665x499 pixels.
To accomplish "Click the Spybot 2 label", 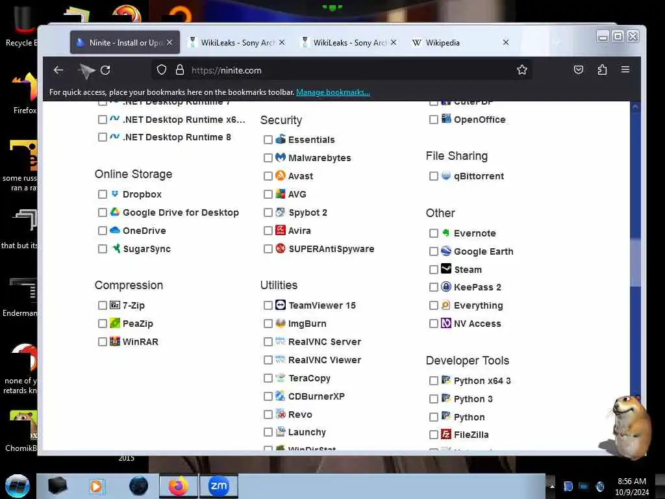I will click(307, 212).
